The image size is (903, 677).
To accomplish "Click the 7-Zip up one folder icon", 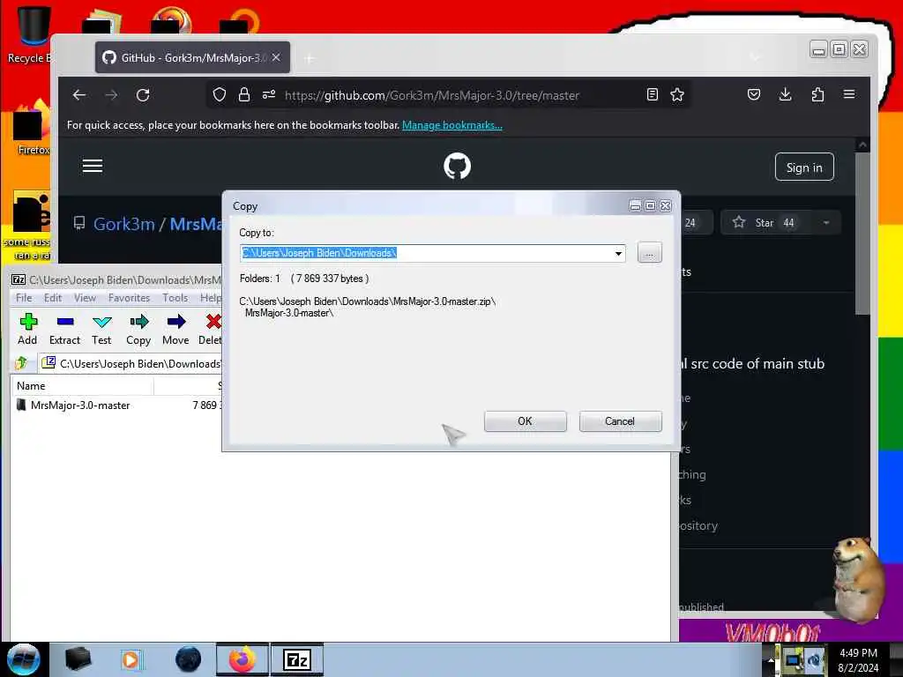I will click(22, 363).
